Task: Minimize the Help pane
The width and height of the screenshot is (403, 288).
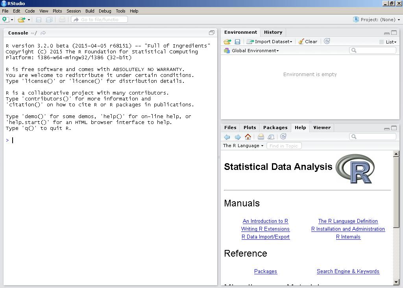Action: (x=386, y=128)
